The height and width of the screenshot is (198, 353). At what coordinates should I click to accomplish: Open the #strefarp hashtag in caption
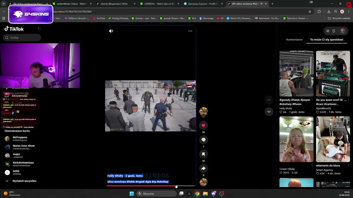[x=162, y=182]
